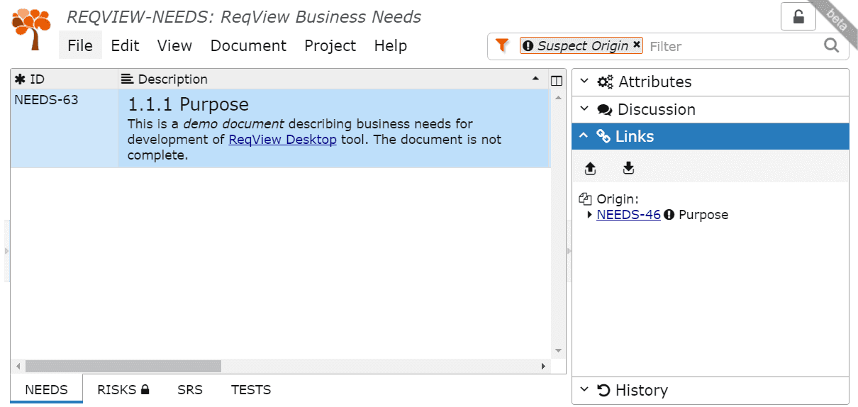
Task: Click the ReqView orange tree logo
Action: coord(31,30)
